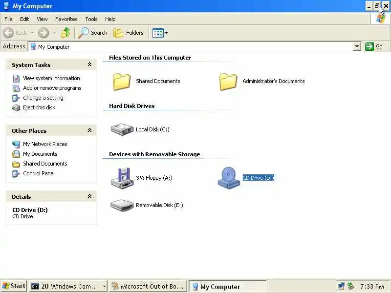Open the Address bar dropdown arrow
The height and width of the screenshot is (293, 391).
pos(357,46)
